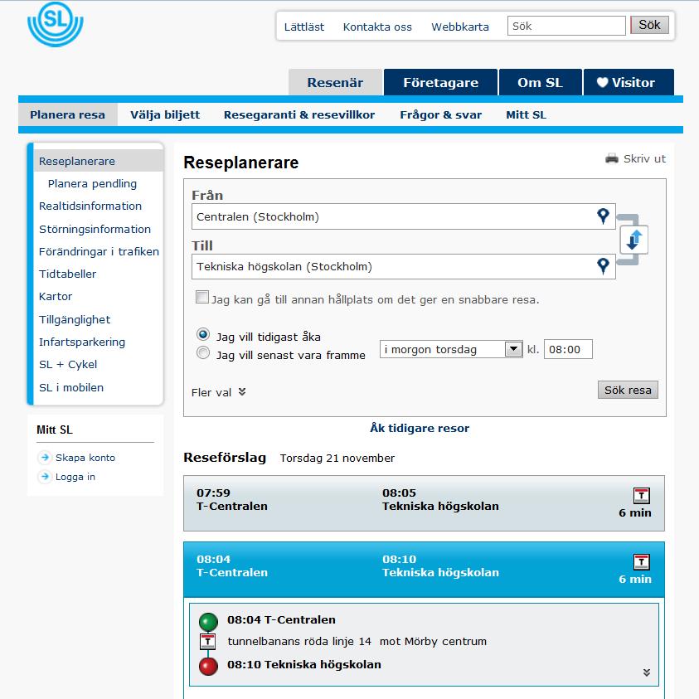
Task: Select 'Välja biljett' in the submenu
Action: (x=165, y=114)
